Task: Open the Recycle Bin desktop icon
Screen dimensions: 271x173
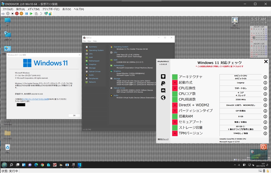Action: coord(7,148)
